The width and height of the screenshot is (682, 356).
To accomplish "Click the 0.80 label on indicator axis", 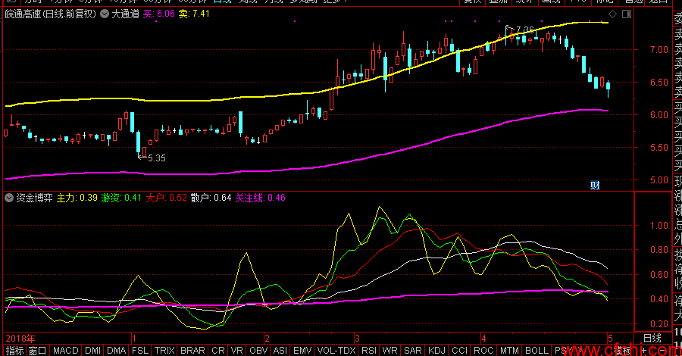I will (659, 250).
